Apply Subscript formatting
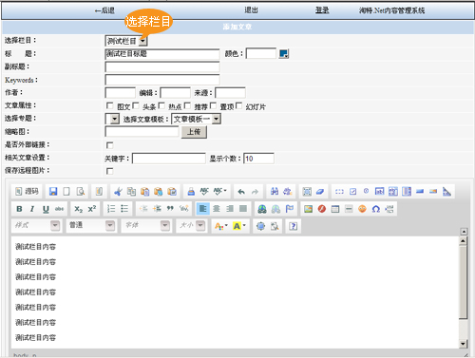475x358 pixels. [78, 209]
